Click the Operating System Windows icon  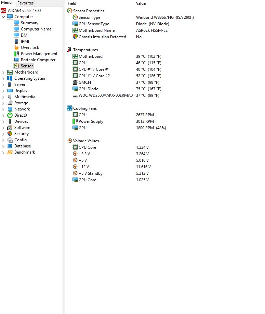(10, 78)
